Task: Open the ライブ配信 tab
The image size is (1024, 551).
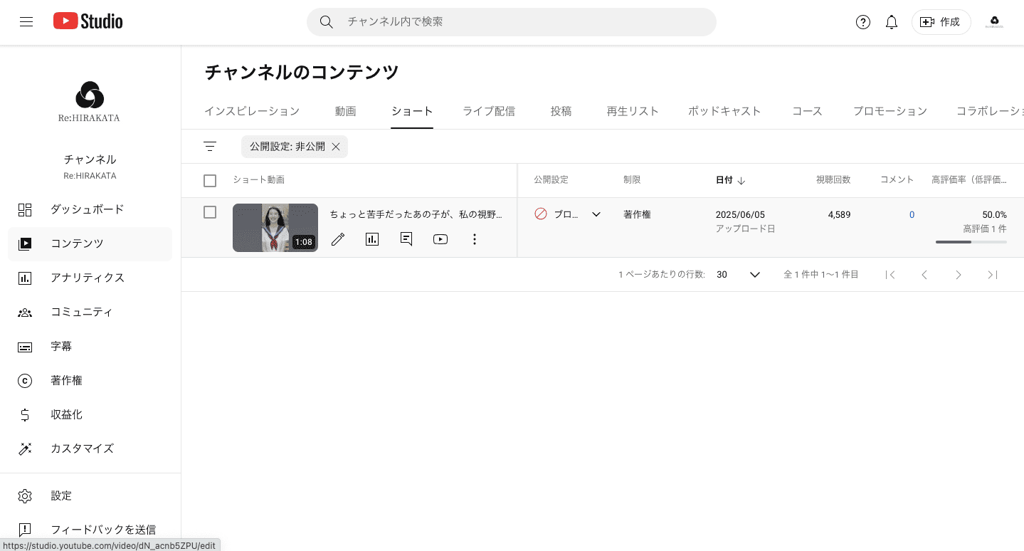Action: pos(488,111)
